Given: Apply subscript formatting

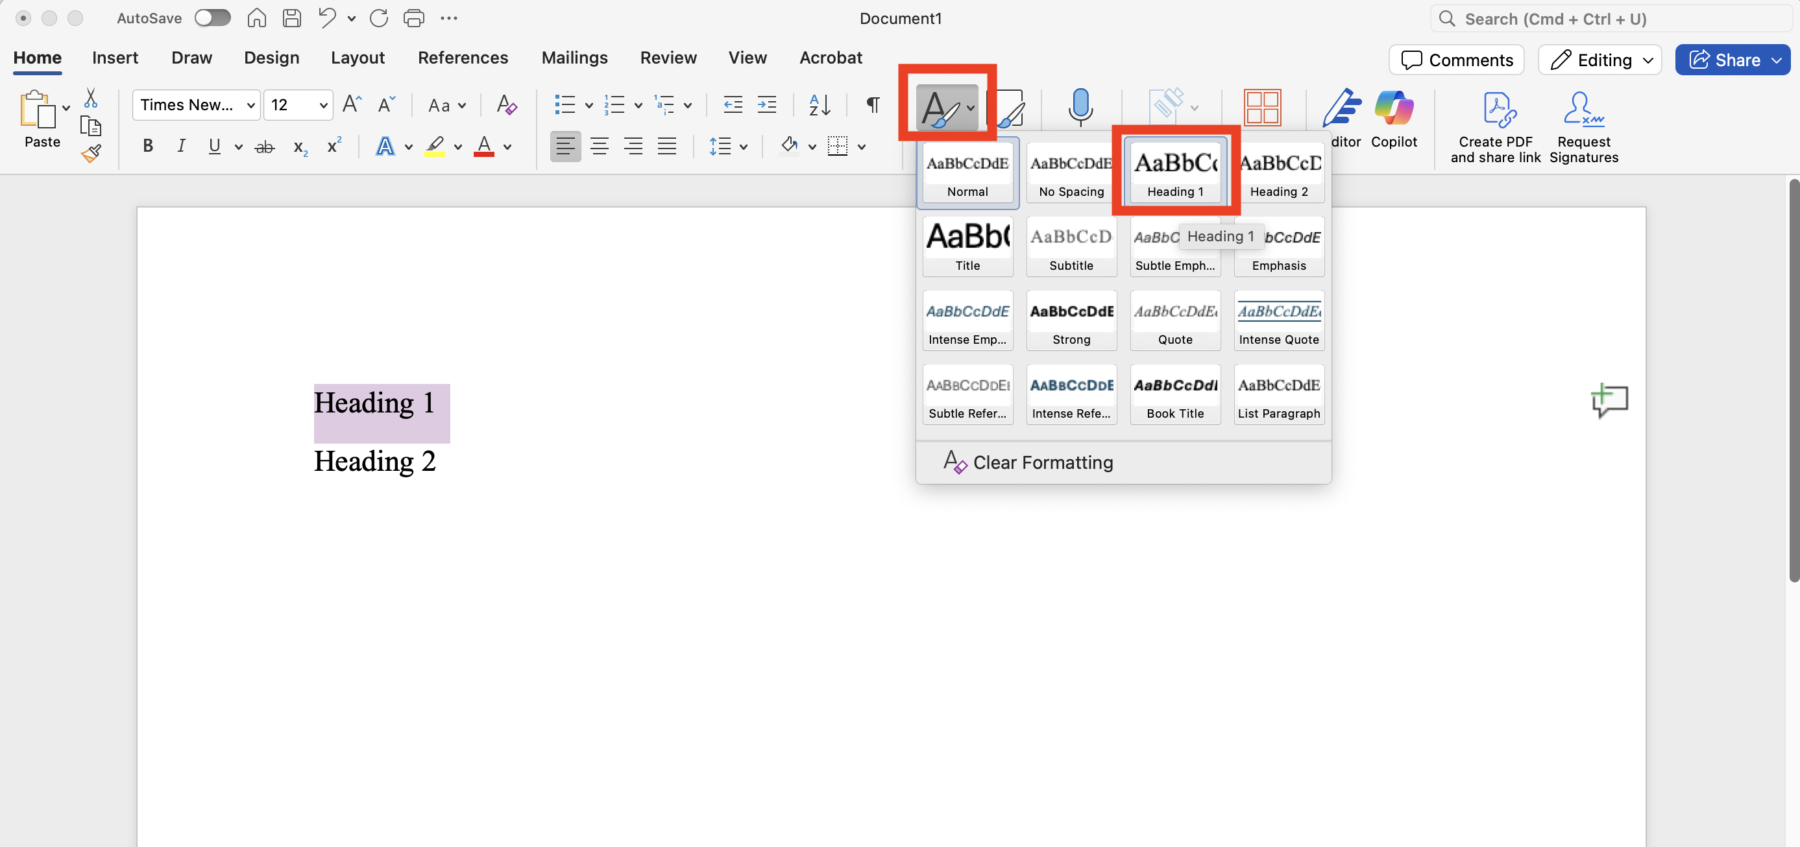Looking at the screenshot, I should 300,147.
